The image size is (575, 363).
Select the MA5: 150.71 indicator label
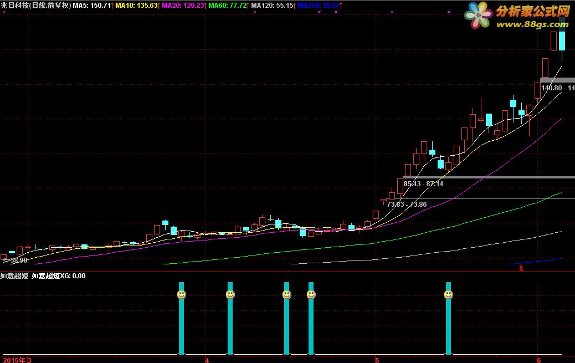(92, 6)
